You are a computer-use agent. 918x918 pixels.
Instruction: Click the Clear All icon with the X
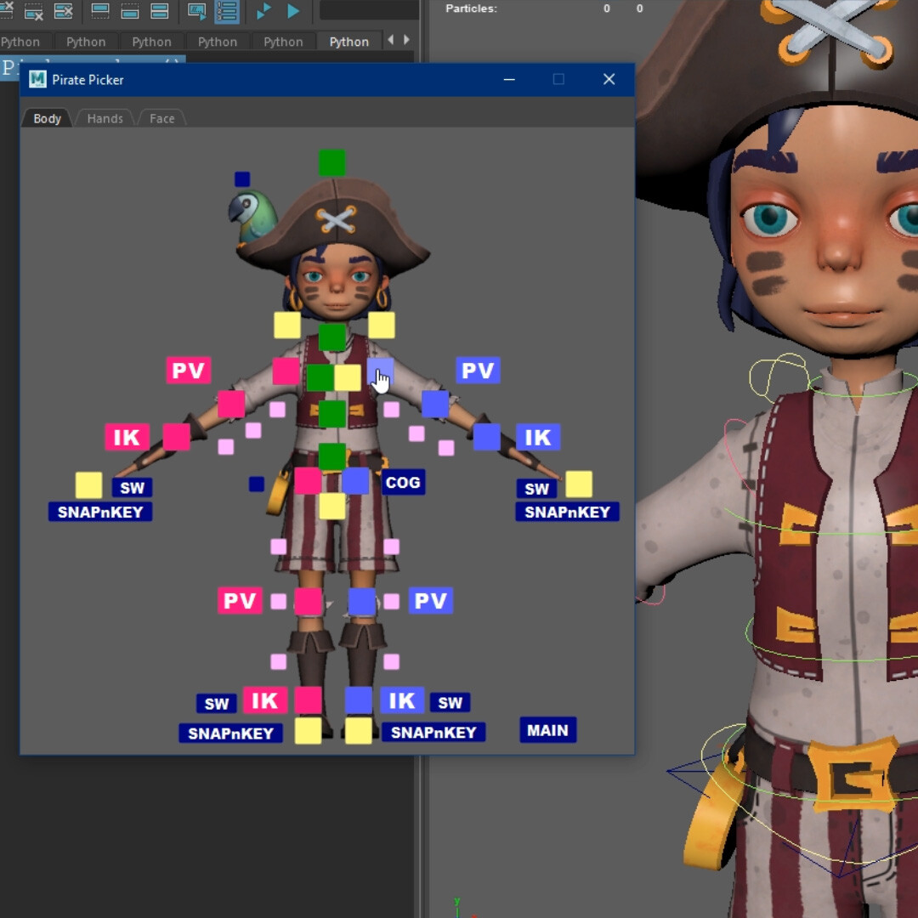[x=63, y=11]
